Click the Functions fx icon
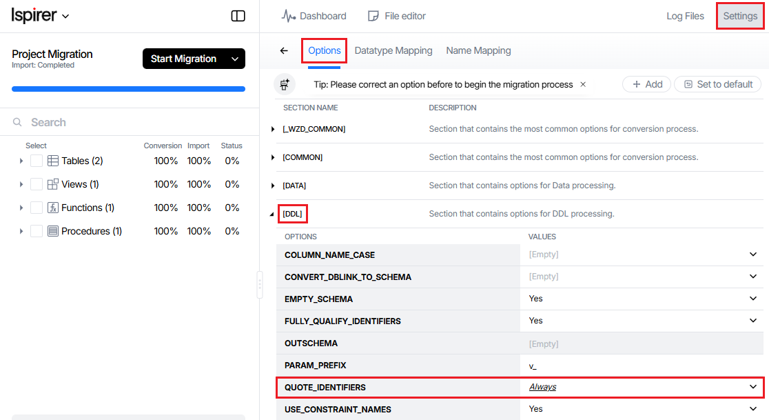The image size is (769, 420). pyautogui.click(x=53, y=208)
